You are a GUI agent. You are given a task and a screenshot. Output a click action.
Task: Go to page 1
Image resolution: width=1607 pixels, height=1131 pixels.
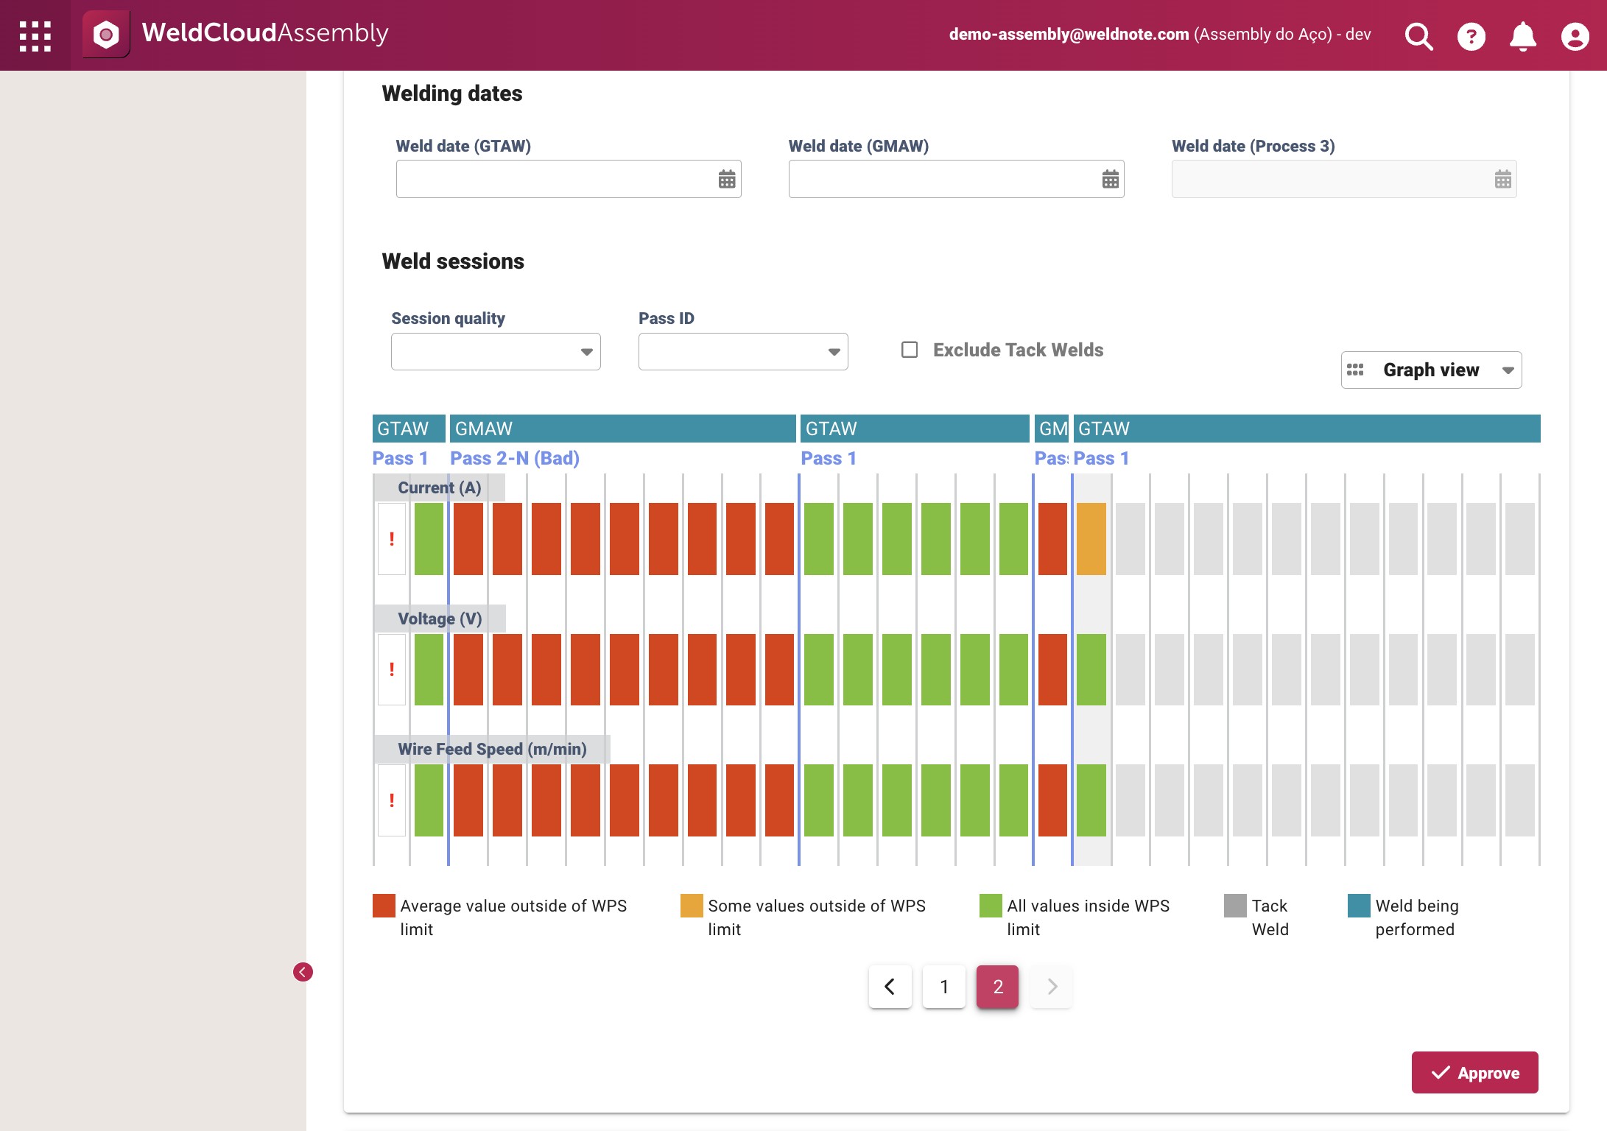[x=944, y=987]
